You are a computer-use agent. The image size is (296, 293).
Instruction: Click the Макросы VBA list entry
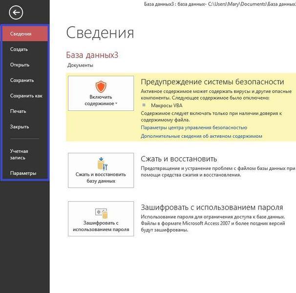click(167, 105)
